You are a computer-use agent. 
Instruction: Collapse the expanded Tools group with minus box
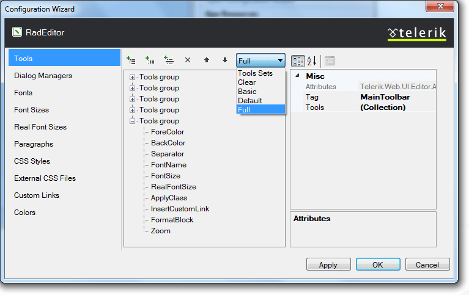click(x=132, y=121)
